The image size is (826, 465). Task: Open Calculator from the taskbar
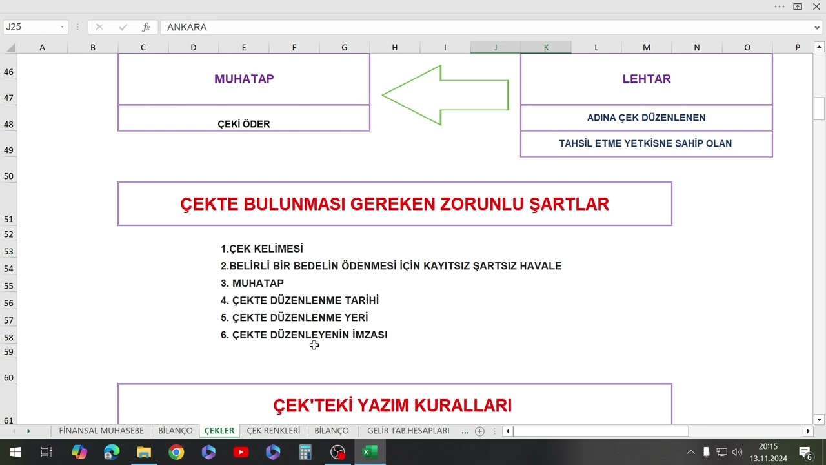pyautogui.click(x=305, y=452)
